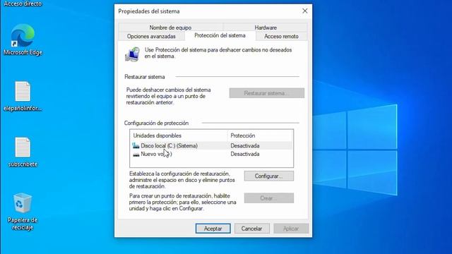Screen dimensions: 452x254
Task: Click the Cancelar button
Action: (251, 229)
